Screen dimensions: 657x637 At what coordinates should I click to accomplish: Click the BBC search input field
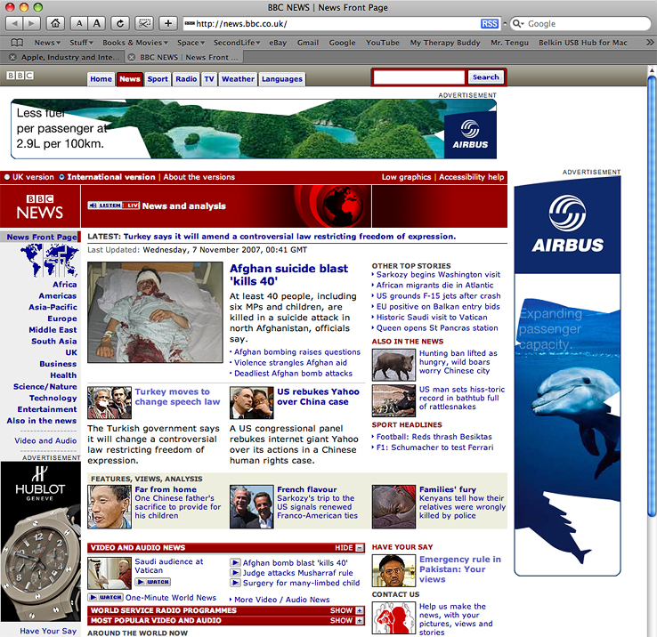click(x=419, y=77)
